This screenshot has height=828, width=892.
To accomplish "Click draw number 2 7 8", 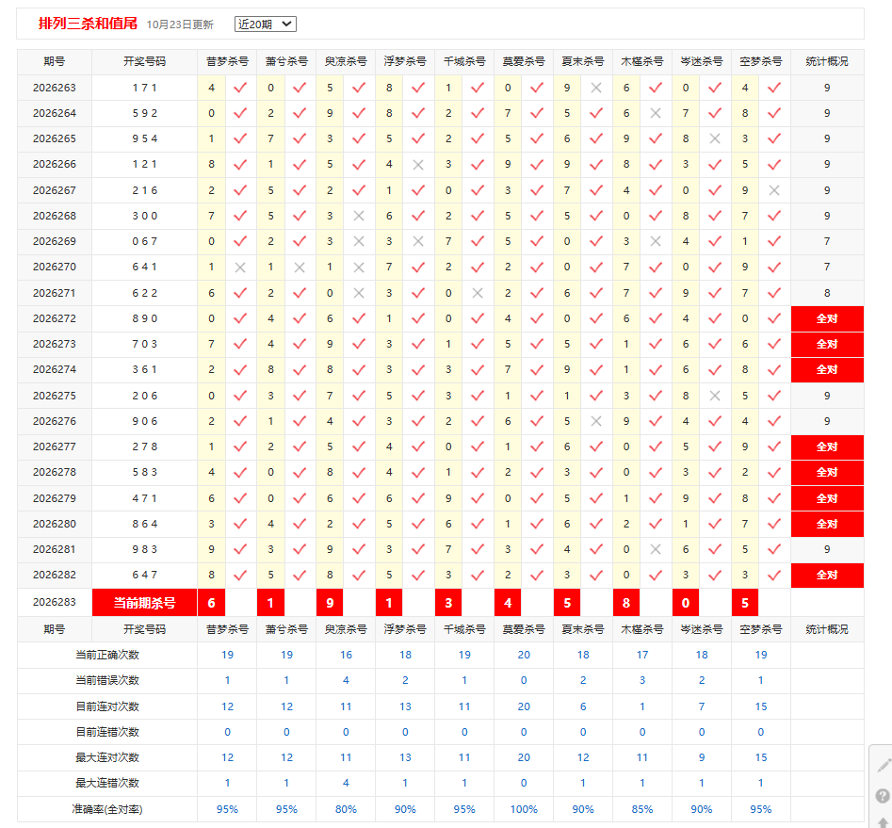I will (144, 446).
